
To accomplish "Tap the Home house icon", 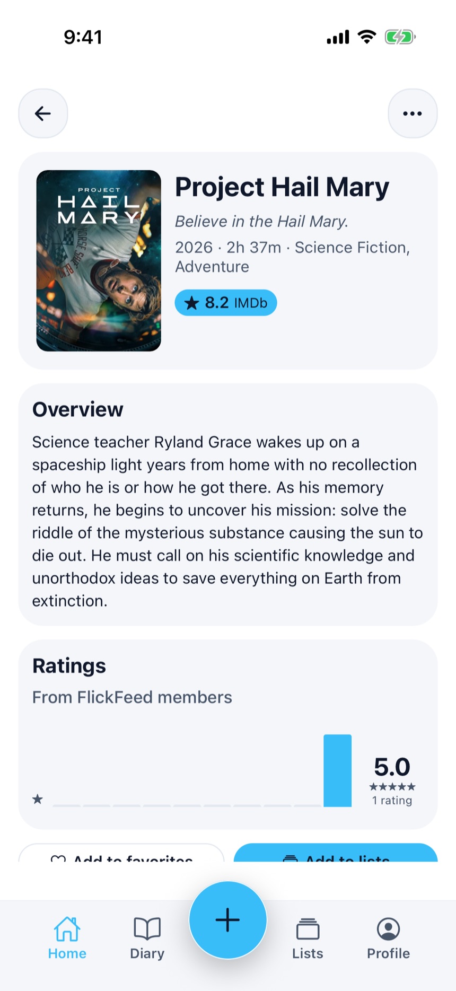I will click(67, 928).
